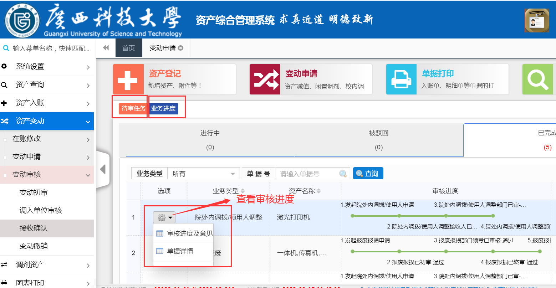Click the 单据号 input field
The image size is (556, 288).
pyautogui.click(x=308, y=174)
